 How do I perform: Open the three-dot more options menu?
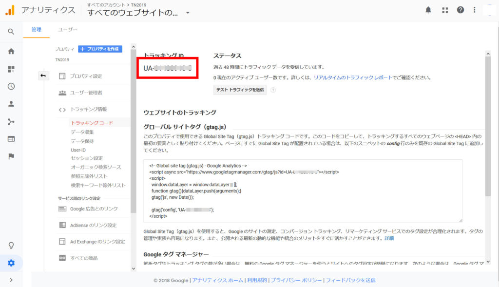[475, 10]
